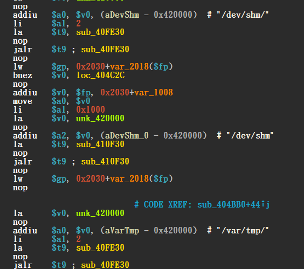Viewport: 304px width, 269px height.
Task: Click the "/var/tmp/" string comment
Action: (x=243, y=231)
